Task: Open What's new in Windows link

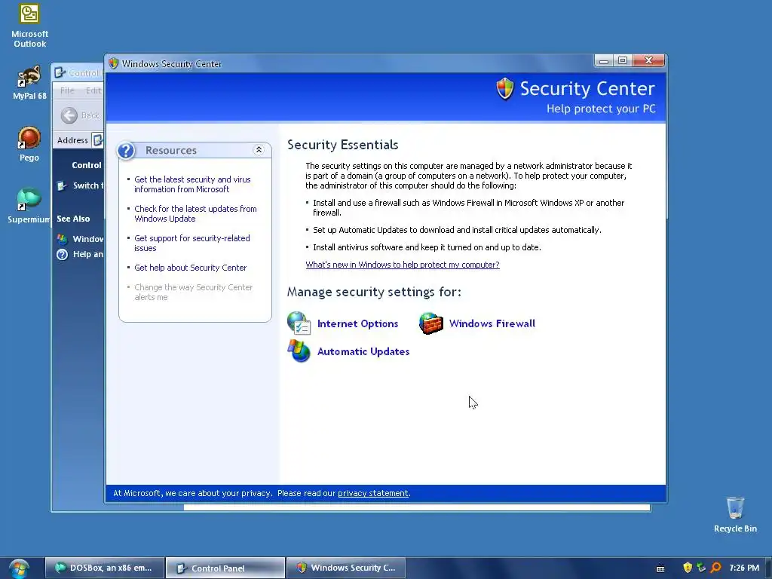Action: coord(403,265)
